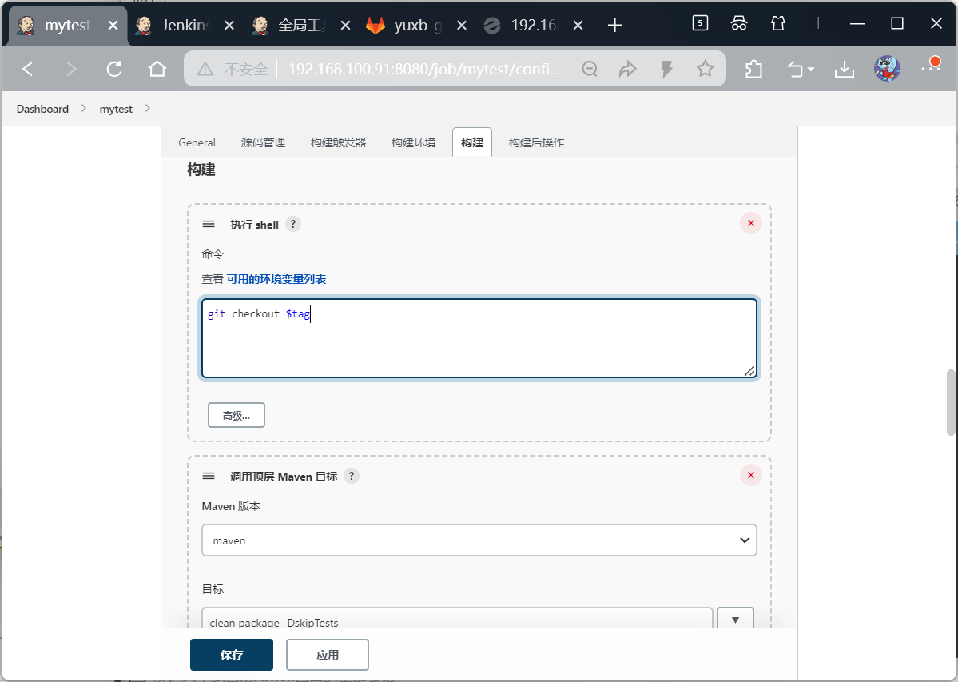This screenshot has height=682, width=958.
Task: Close the Jenkins browser tab
Action: click(x=229, y=25)
